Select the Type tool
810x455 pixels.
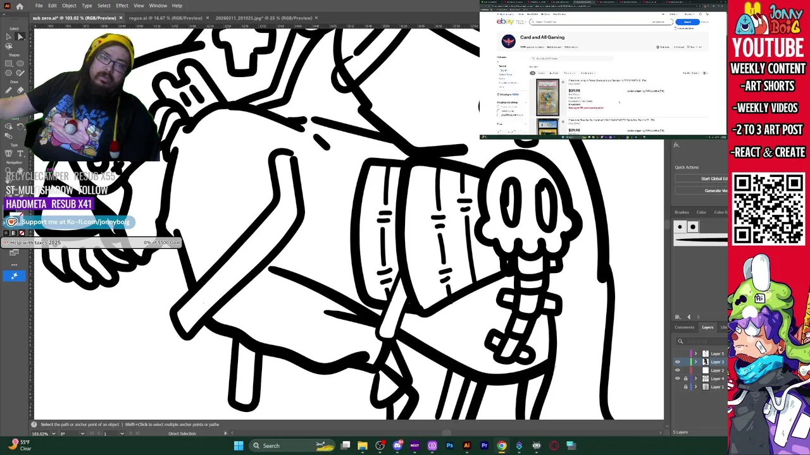coord(20,153)
